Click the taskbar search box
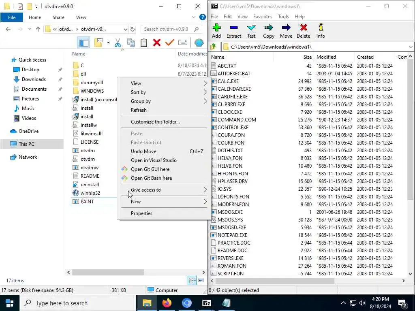The height and width of the screenshot is (311, 415). click(78, 303)
